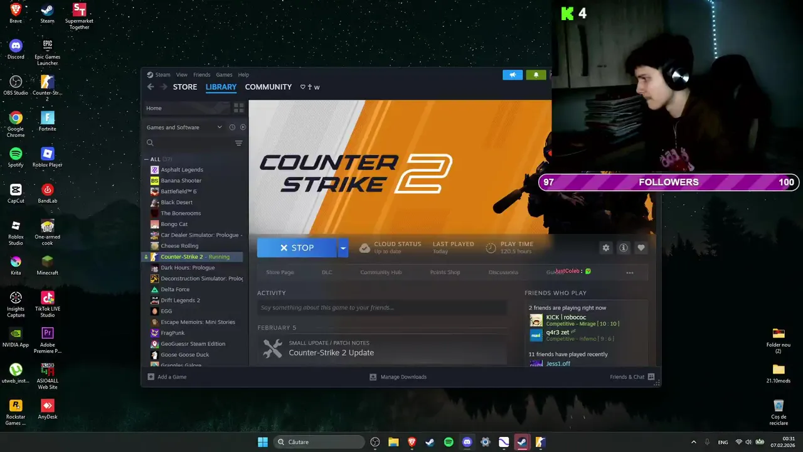Toggle ready-to-play filter icon in library
The image size is (803, 452).
[x=243, y=127]
